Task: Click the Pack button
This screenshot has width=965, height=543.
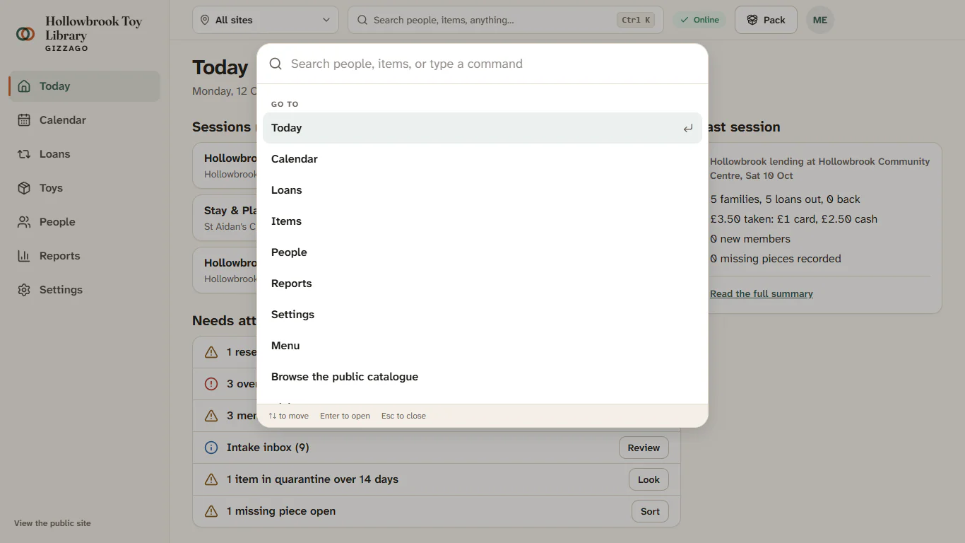Action: (766, 20)
